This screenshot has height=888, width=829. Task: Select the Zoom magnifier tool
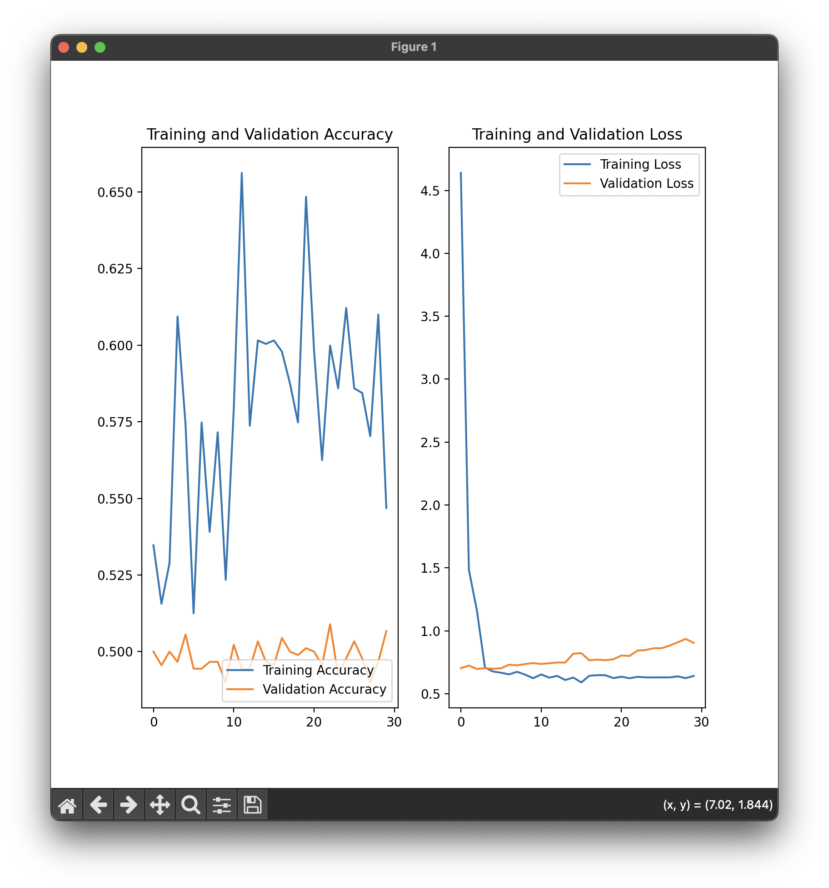pos(191,805)
